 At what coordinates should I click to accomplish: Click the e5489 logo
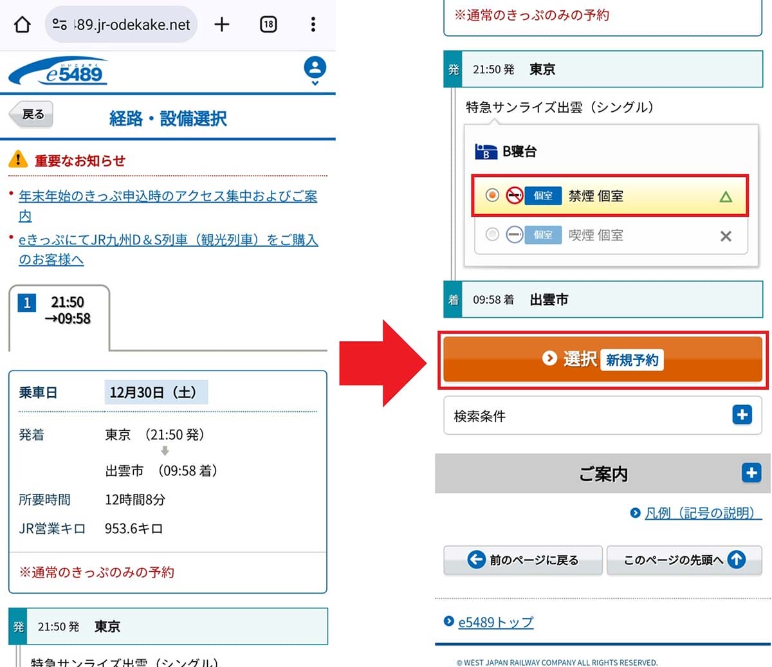tap(59, 72)
